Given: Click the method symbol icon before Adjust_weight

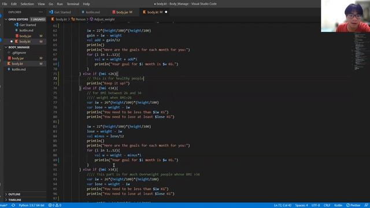Looking at the screenshot, I should [91, 19].
